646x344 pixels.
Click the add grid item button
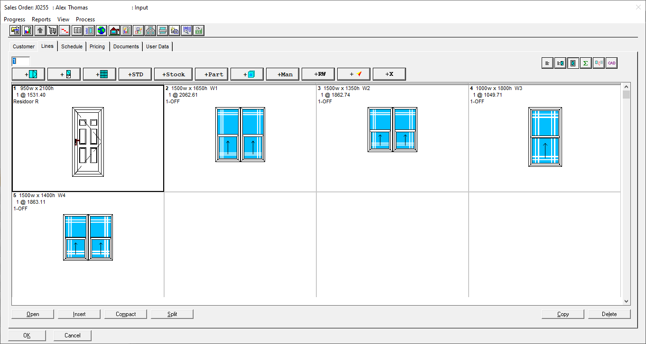(x=100, y=74)
